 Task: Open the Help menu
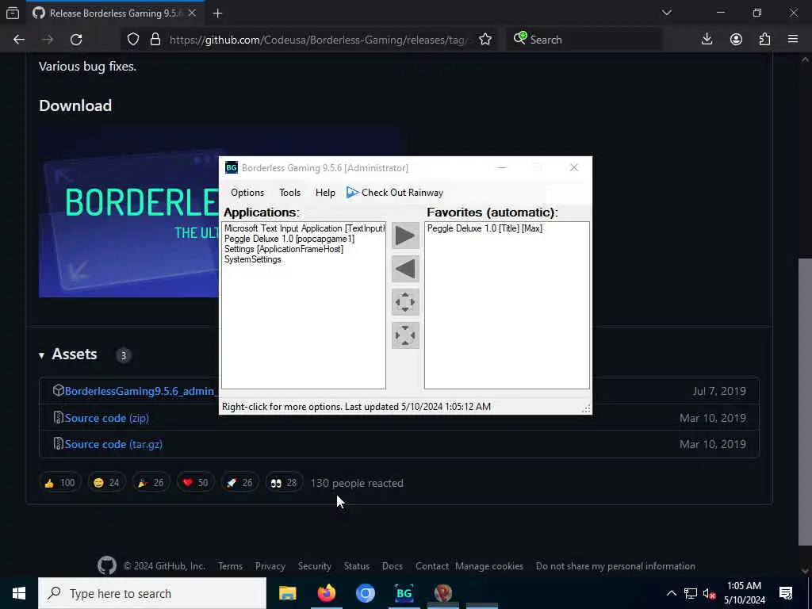[325, 193]
